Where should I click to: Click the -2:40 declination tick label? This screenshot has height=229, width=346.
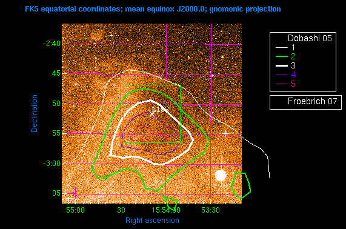(x=52, y=44)
